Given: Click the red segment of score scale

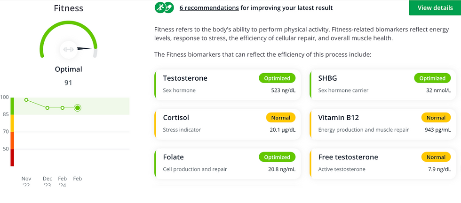Looking at the screenshot, I should 12,158.
